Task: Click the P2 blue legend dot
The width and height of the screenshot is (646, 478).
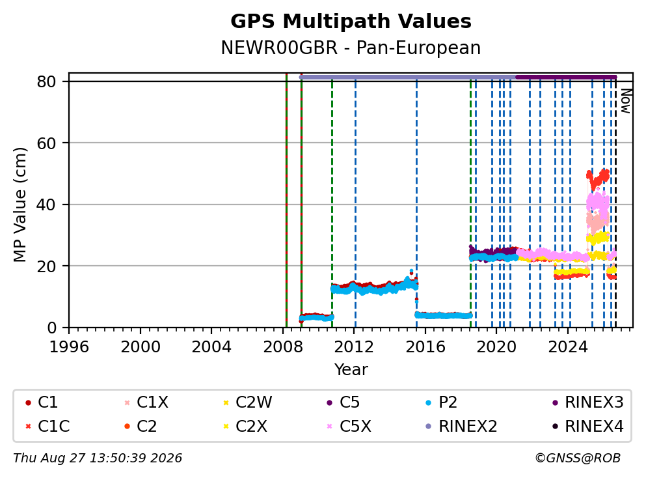Action: click(x=429, y=402)
